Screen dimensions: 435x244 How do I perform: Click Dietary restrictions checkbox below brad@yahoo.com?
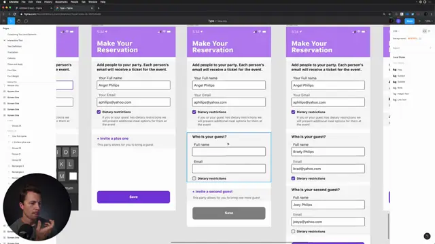coord(293,178)
